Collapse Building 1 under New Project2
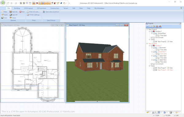Viewport: 184px width, 117px height. pos(150,32)
